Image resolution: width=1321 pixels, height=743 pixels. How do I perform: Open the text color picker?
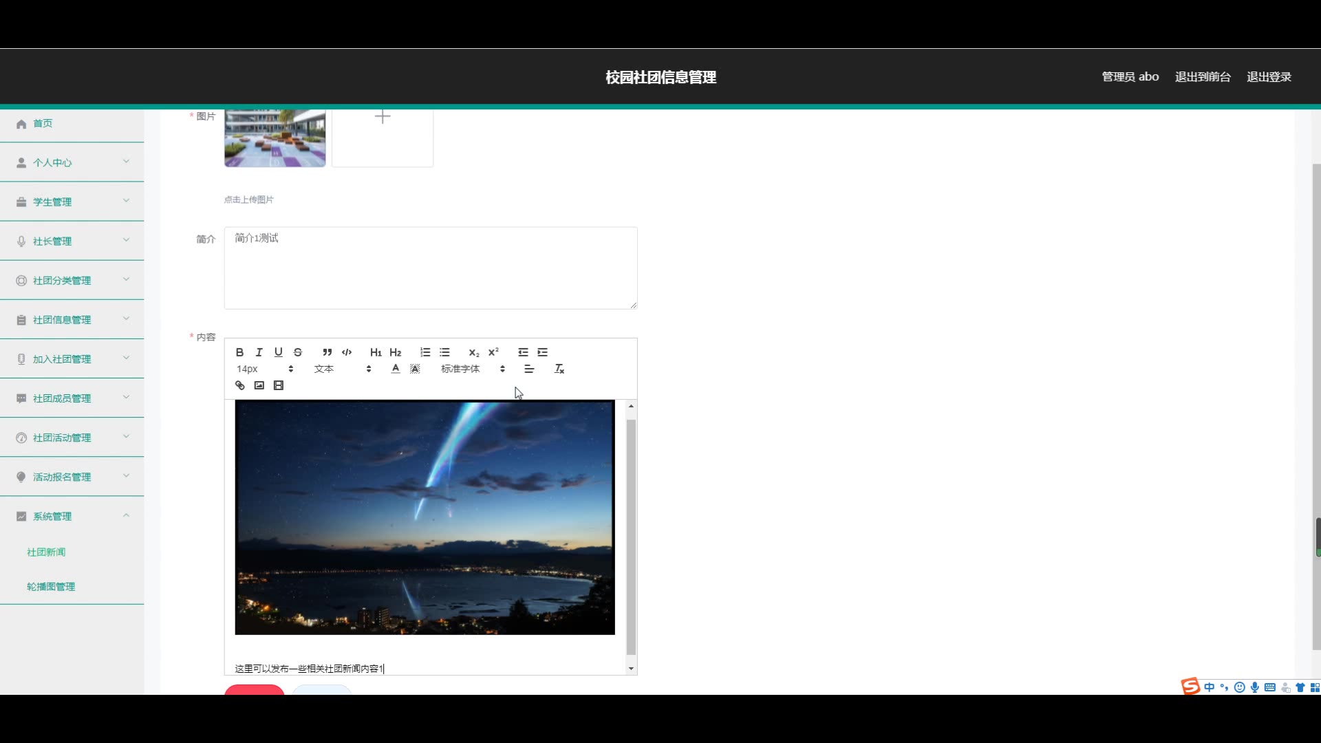coord(396,369)
